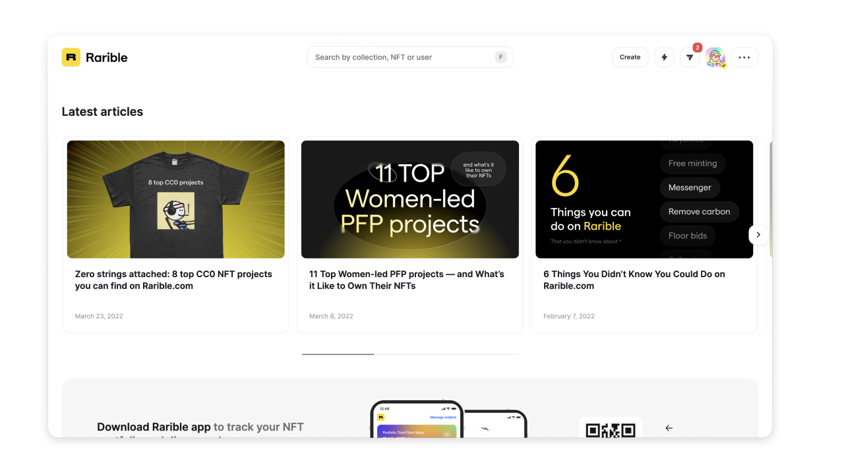Focus the search by collection field

click(409, 57)
